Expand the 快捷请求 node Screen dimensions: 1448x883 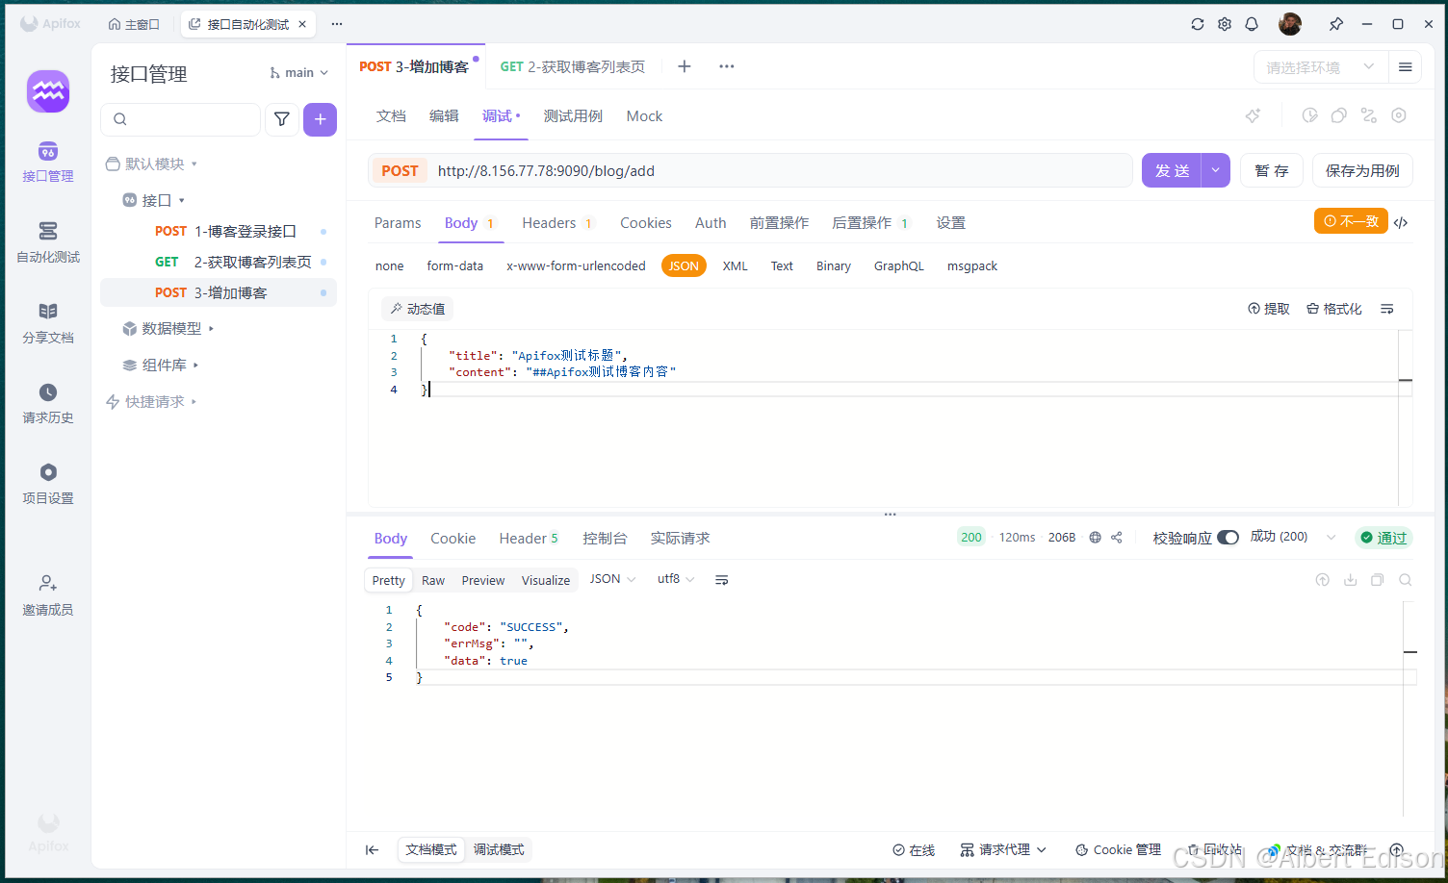click(151, 401)
